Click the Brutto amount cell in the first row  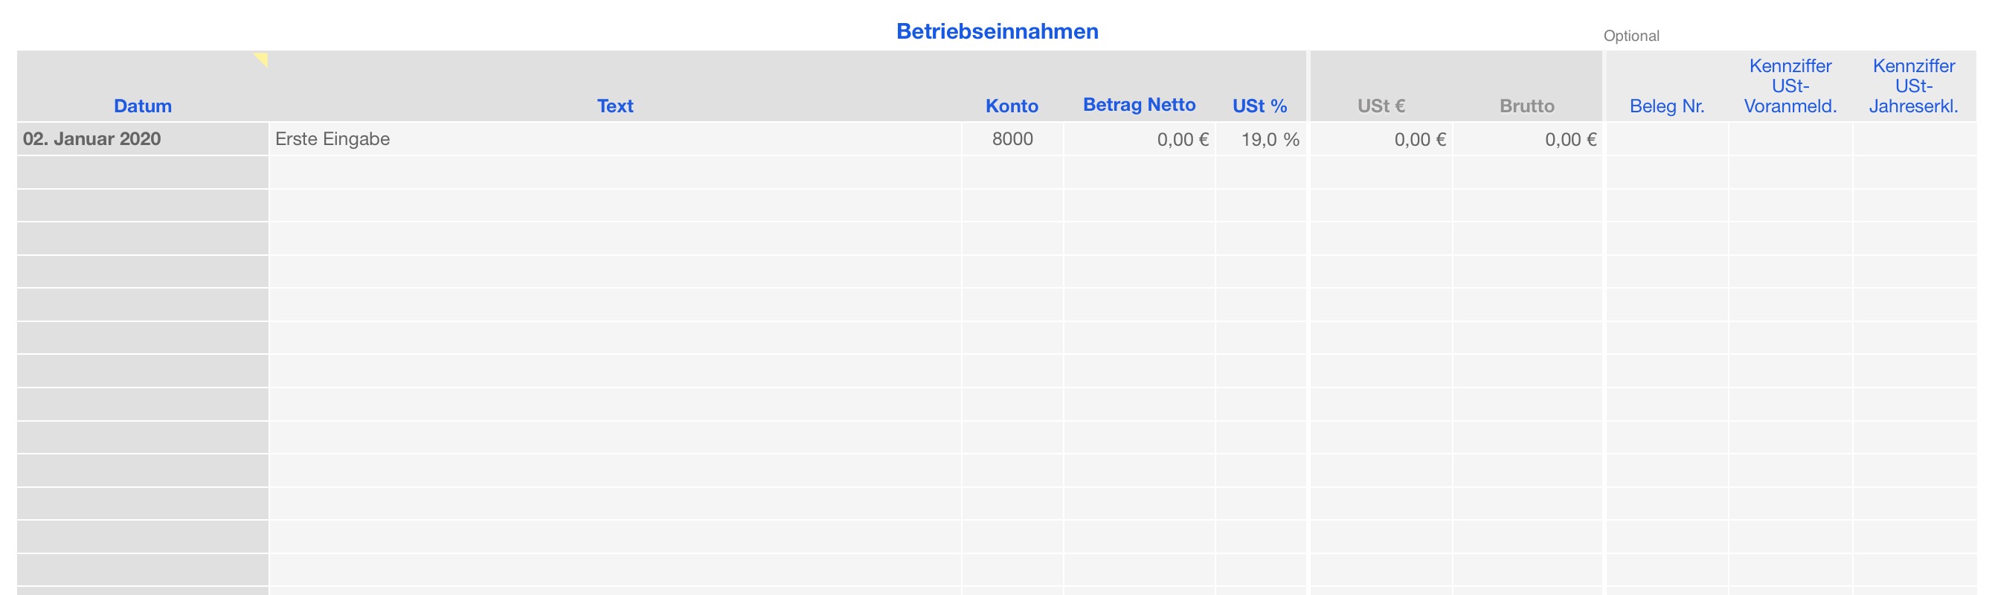coord(1528,140)
